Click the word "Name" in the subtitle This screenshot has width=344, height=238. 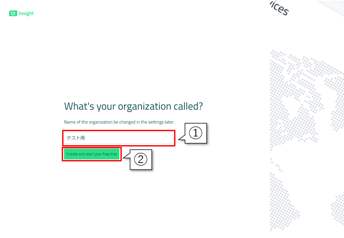tap(69, 122)
